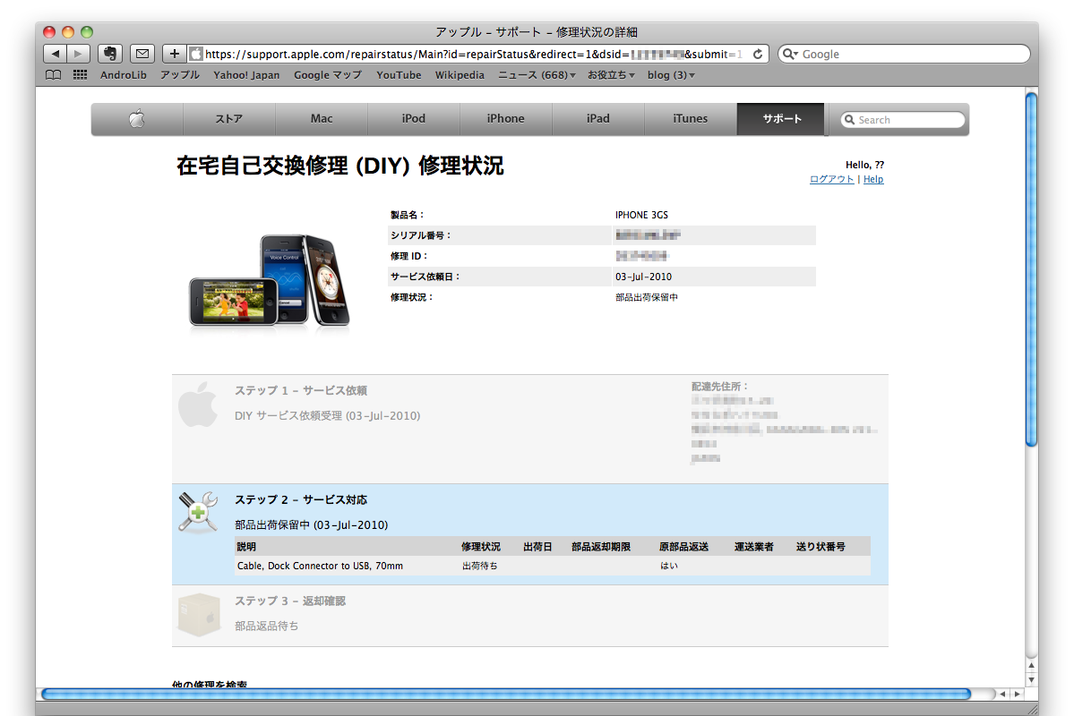Click the DIY サービス依頼受理 (03-Jul-2010) text

click(328, 415)
